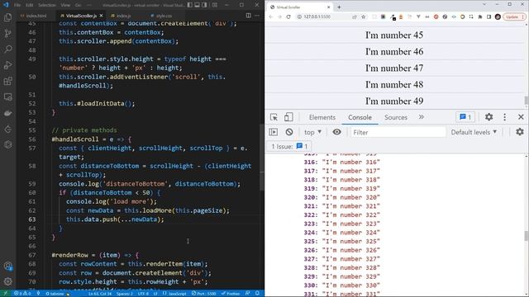The width and height of the screenshot is (529, 297).
Task: Open the Extensions view in VS Code
Action: click(7, 81)
